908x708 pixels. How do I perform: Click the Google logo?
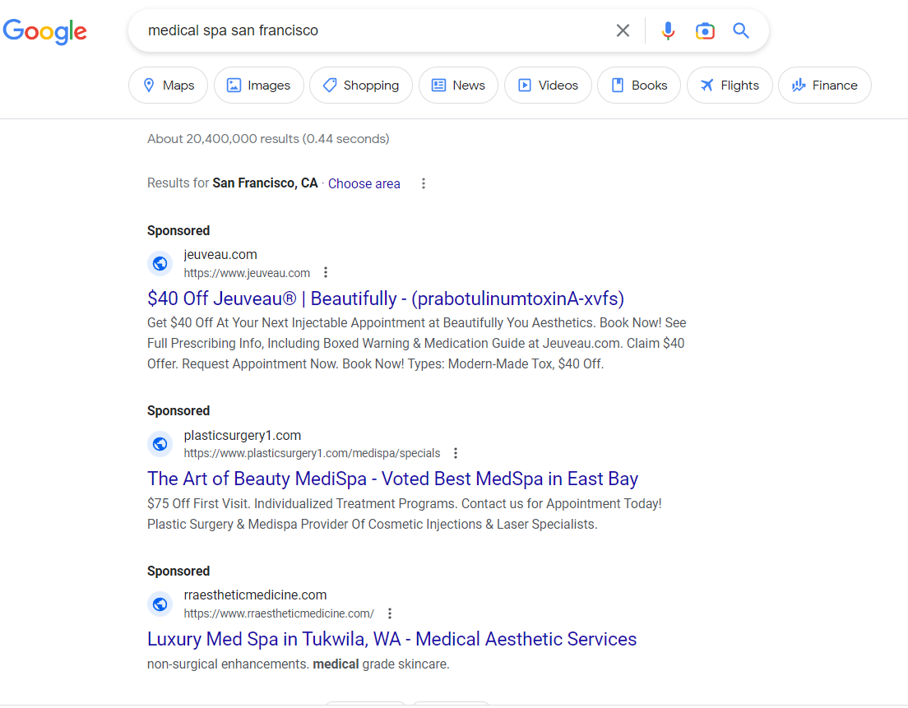pos(44,31)
